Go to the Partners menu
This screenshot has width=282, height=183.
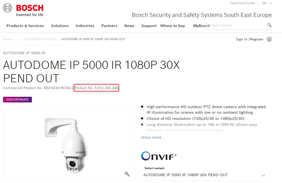coord(109,26)
